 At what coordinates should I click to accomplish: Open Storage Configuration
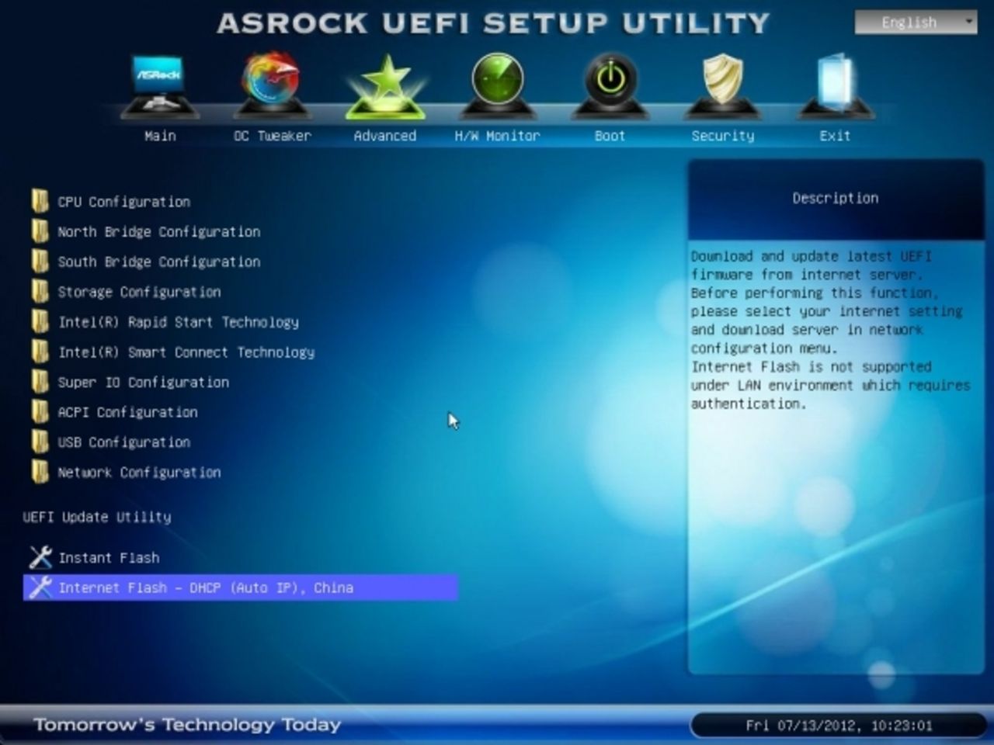tap(138, 292)
